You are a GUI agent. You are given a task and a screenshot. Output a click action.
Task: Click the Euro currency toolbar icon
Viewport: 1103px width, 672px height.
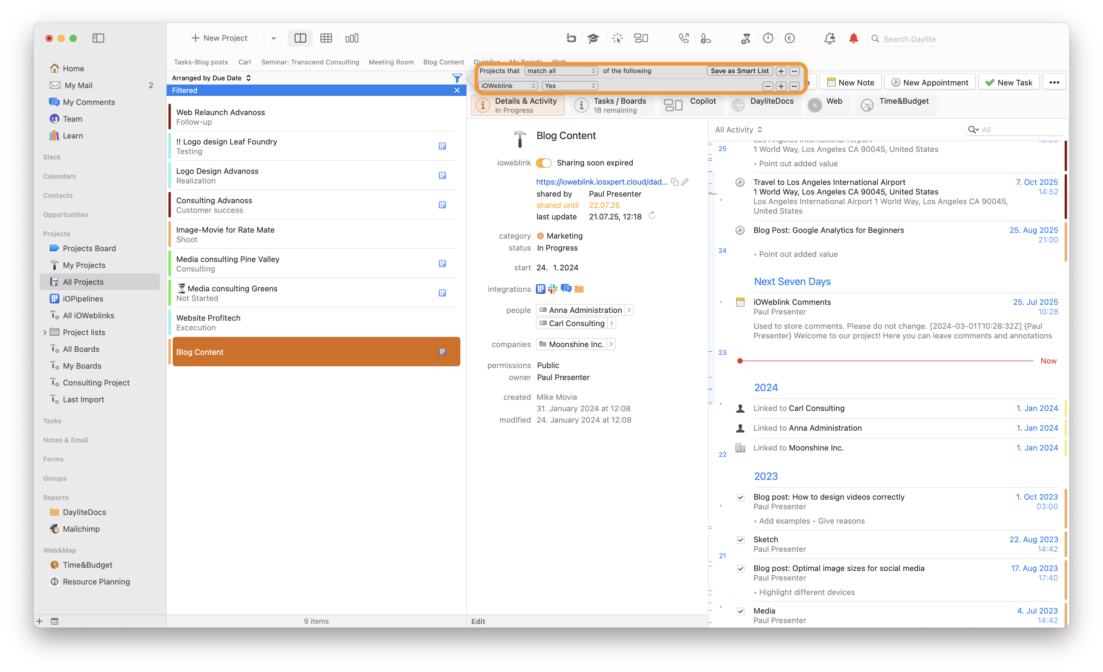click(790, 38)
